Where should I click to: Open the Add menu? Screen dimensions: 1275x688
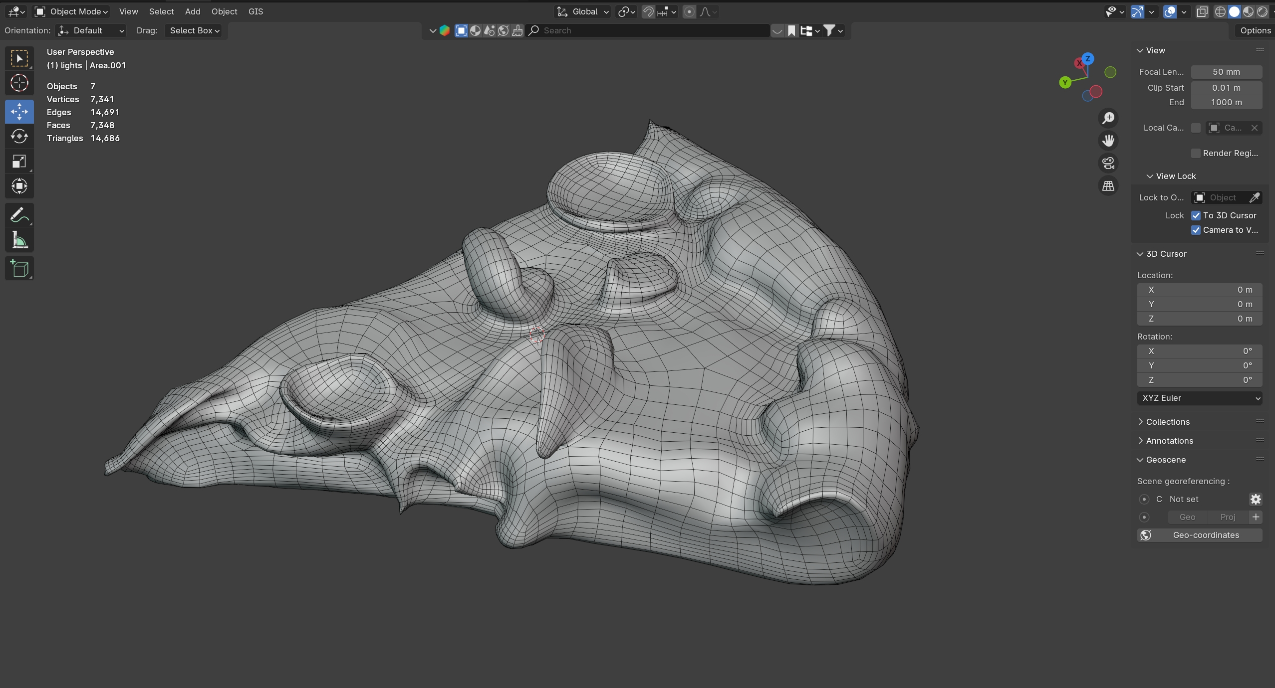click(193, 11)
